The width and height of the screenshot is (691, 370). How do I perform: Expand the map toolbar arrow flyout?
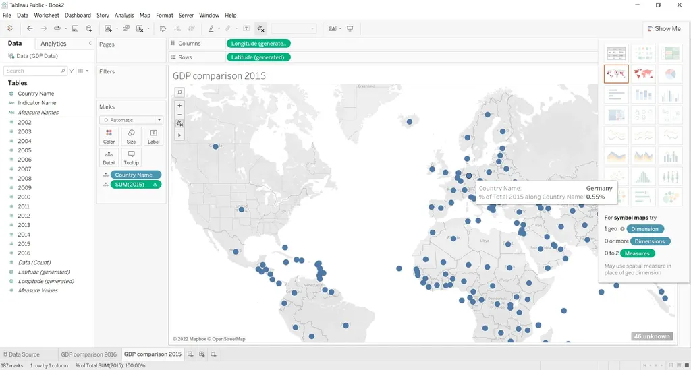[x=179, y=135]
